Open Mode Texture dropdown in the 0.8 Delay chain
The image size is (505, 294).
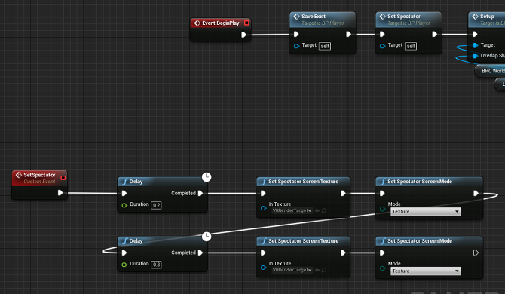pos(426,271)
